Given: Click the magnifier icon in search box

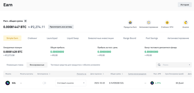Looking at the screenshot, I should pos(159,65).
